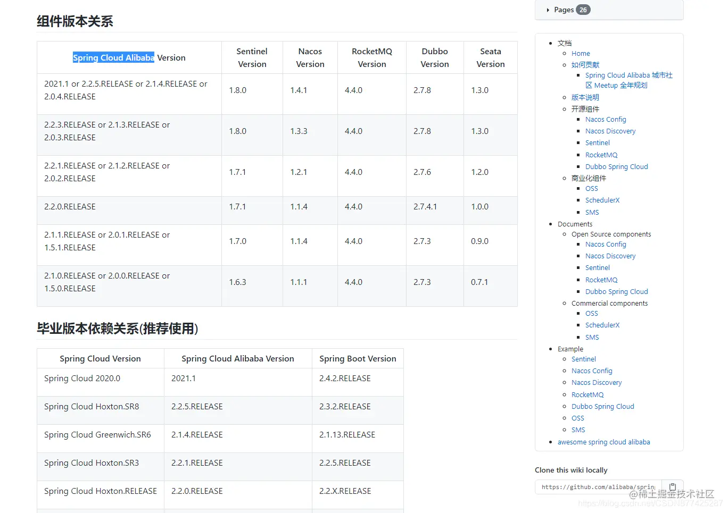
Task: Click the Pages count badge 26
Action: pyautogui.click(x=583, y=10)
